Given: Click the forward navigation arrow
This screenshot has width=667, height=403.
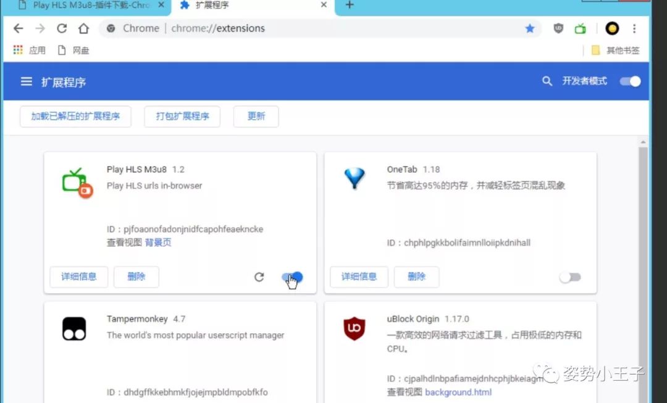Looking at the screenshot, I should (x=40, y=28).
